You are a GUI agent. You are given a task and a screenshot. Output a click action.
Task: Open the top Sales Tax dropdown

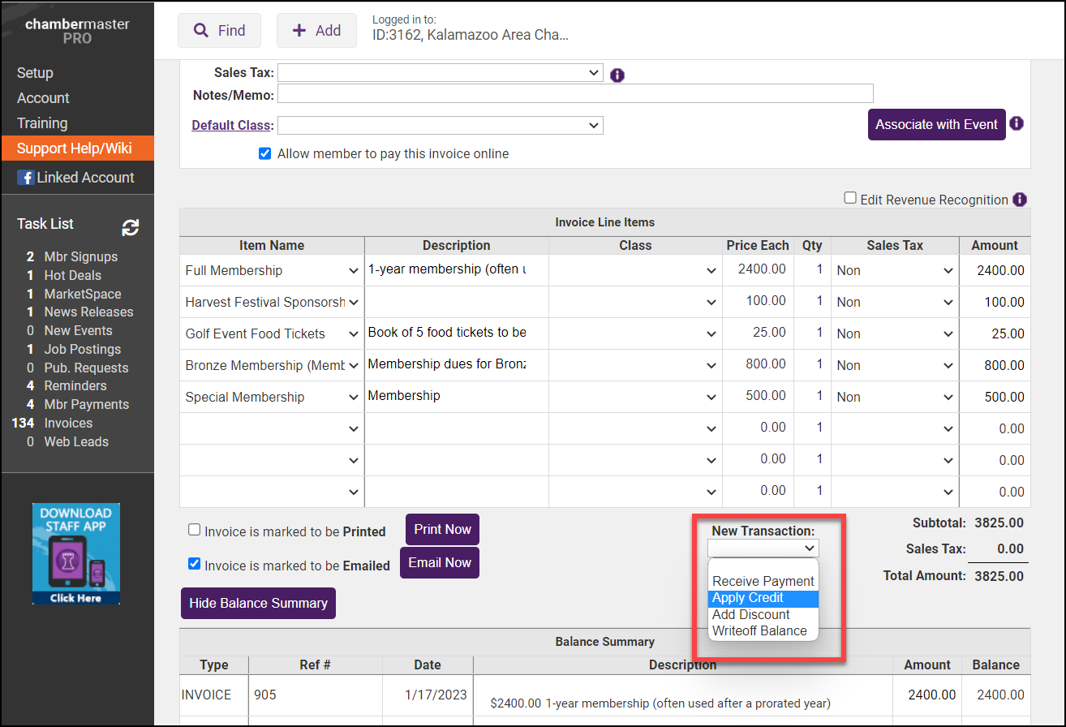point(440,73)
